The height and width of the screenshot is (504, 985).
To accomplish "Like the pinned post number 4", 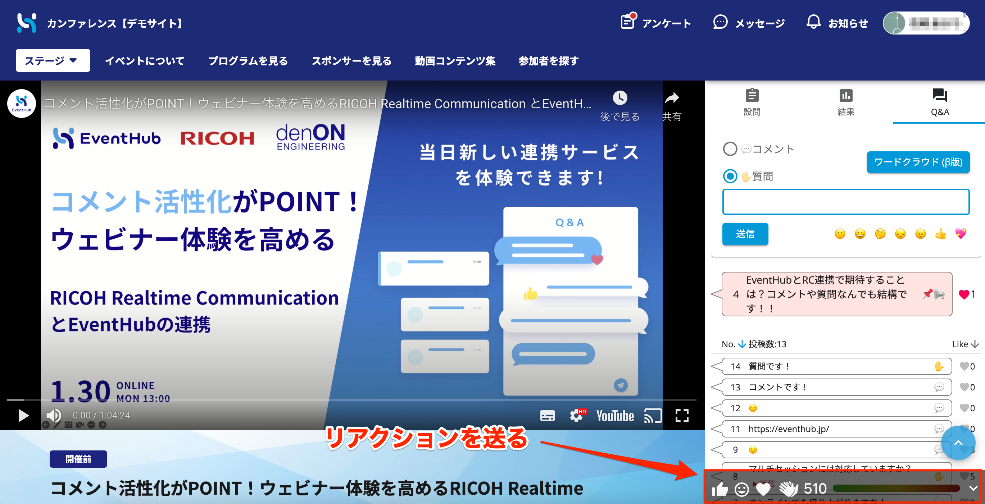I will [x=964, y=294].
